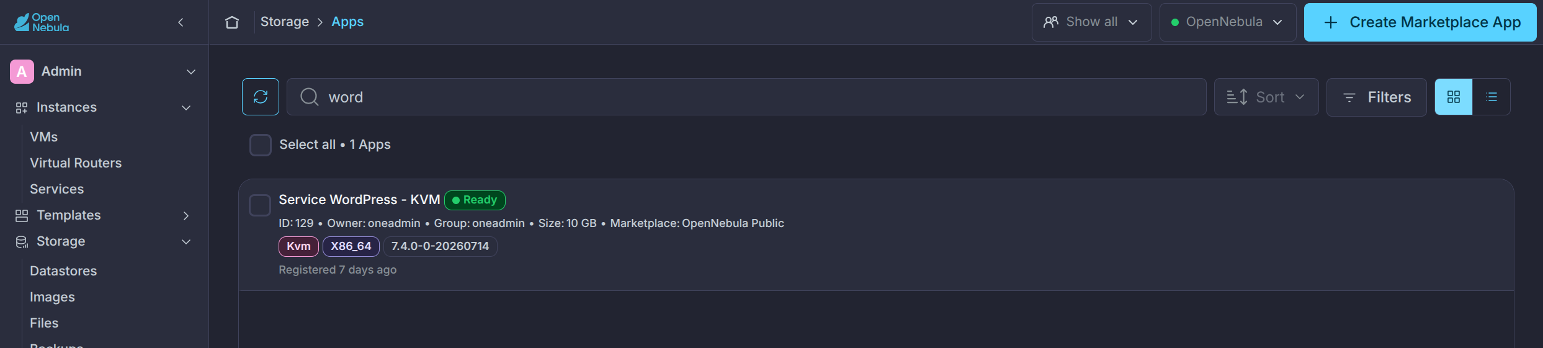Click 'Owner: oneadmin' text
This screenshot has width=1543, height=348.
pyautogui.click(x=373, y=223)
